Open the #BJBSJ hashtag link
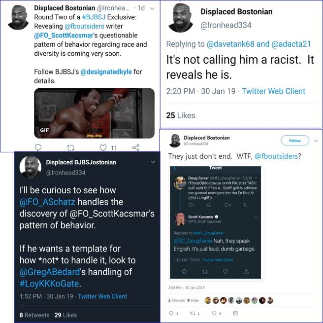Screen dimensions: 323x323 coord(94,17)
